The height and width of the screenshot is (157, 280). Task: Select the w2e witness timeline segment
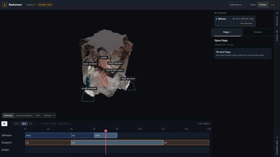pos(106,136)
